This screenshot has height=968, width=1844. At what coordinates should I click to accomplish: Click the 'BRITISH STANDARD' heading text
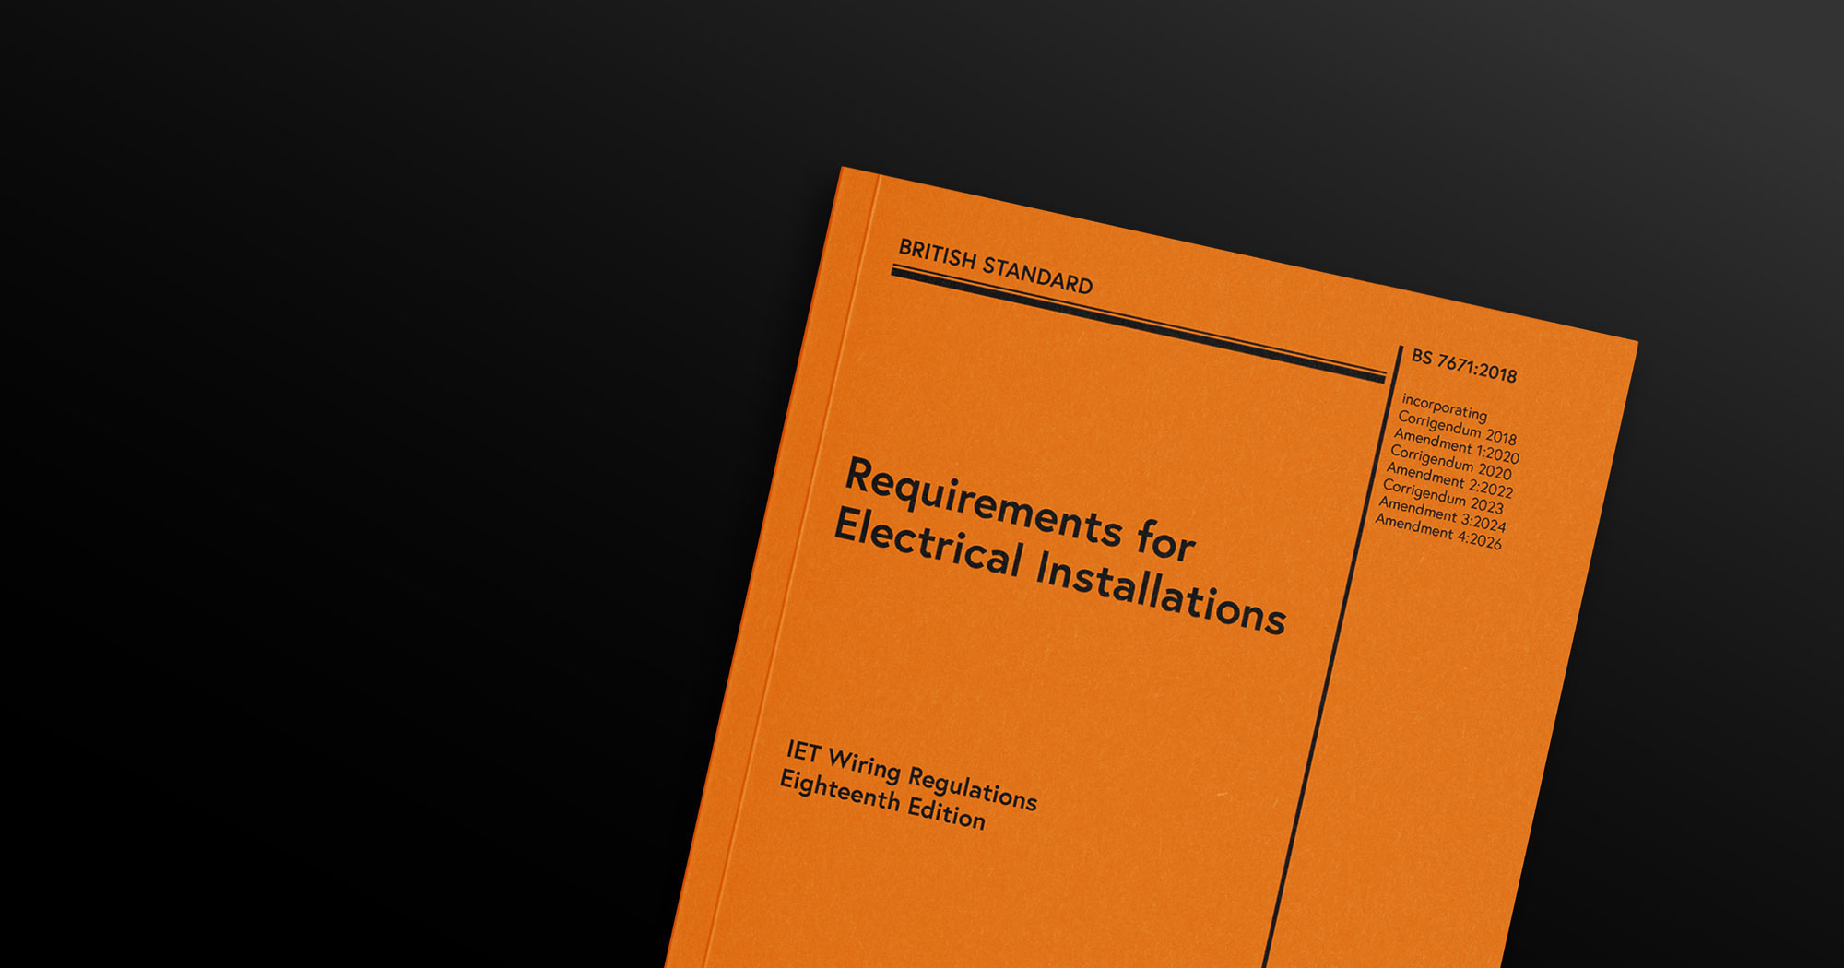coord(996,267)
